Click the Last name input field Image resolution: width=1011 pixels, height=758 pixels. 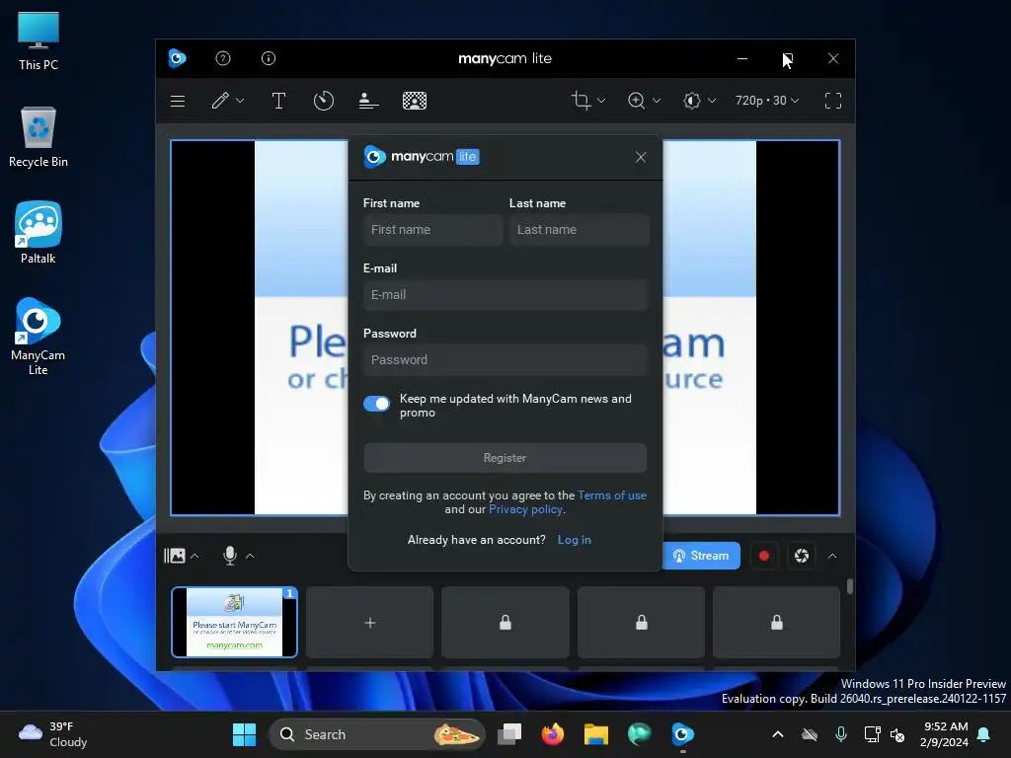[x=579, y=230]
